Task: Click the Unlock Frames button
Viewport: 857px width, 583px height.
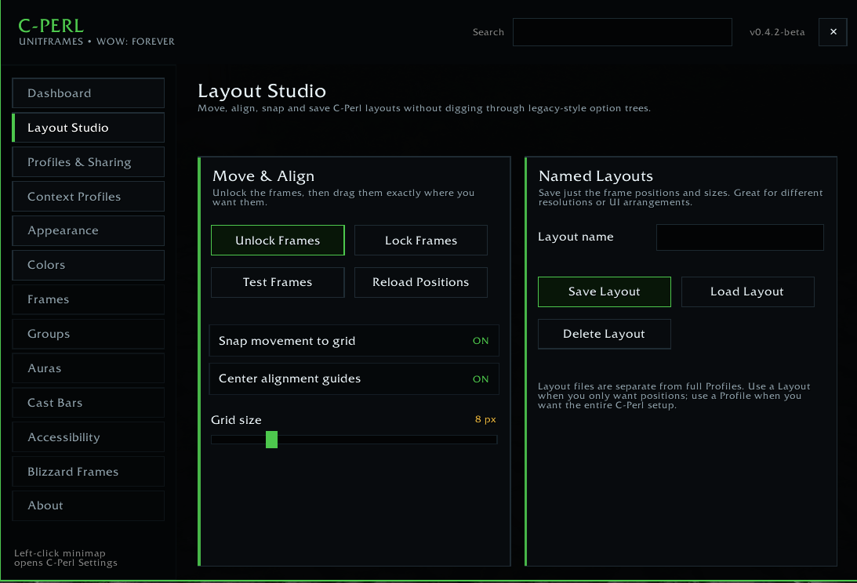Action: (x=278, y=241)
